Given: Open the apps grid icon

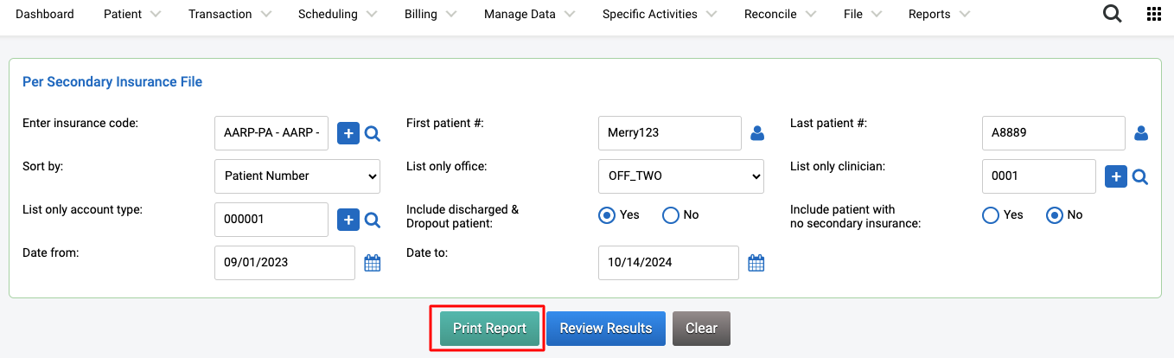Looking at the screenshot, I should point(1153,14).
